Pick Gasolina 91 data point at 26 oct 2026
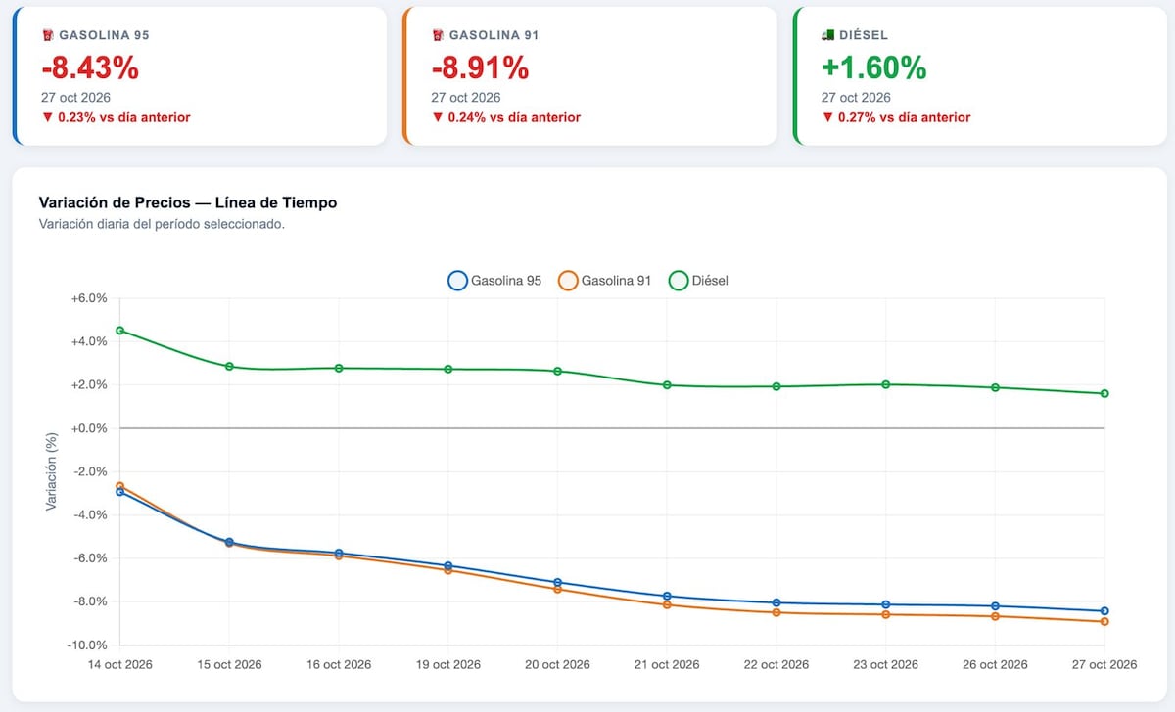This screenshot has height=712, width=1175. [x=995, y=616]
